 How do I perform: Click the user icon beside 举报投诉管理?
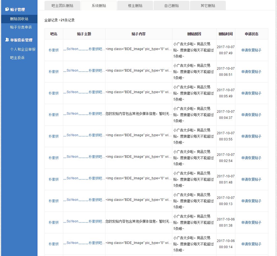point(7,40)
